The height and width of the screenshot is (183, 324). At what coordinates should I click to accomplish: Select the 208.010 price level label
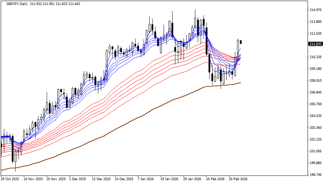pos(315,81)
